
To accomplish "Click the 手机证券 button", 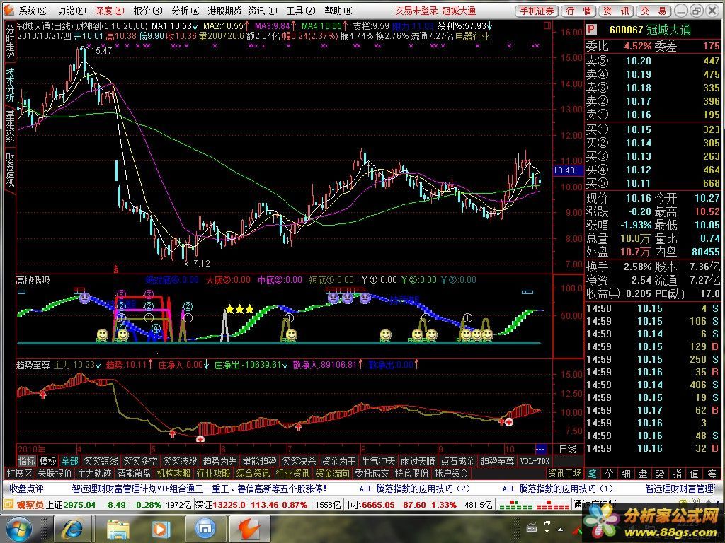I will 537,11.
